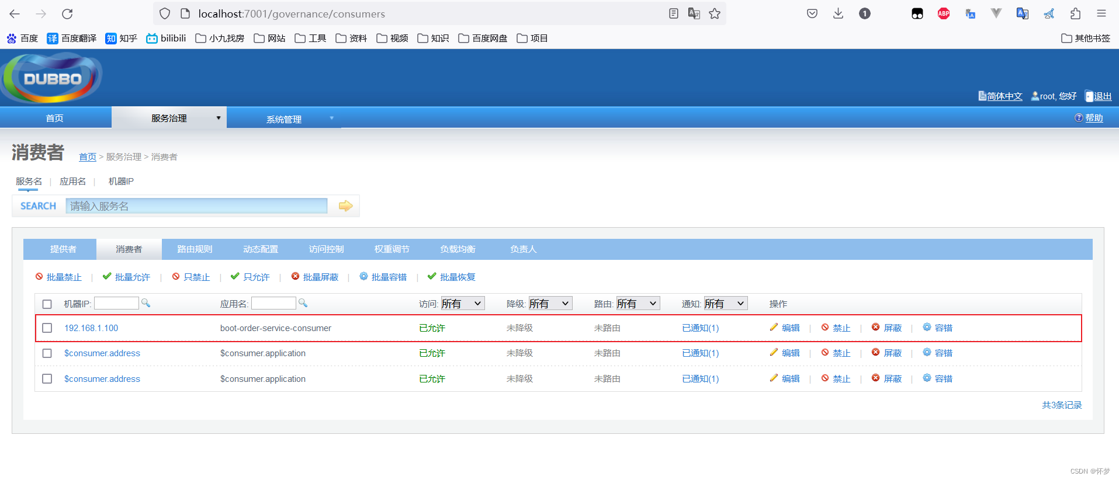Open the 百度翻译 bookmark
The height and width of the screenshot is (480, 1119).
pos(71,38)
